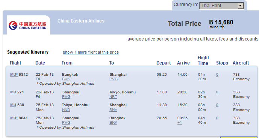Click the SHA airport link
Screen dimensions: 259x138
coord(113,110)
